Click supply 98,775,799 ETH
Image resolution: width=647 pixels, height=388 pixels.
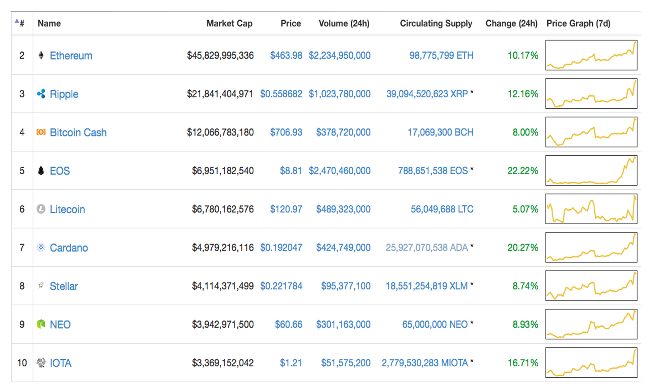point(441,55)
